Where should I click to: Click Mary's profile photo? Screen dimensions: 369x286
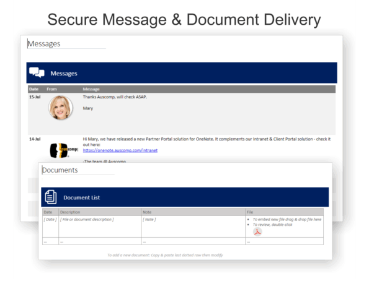61,108
